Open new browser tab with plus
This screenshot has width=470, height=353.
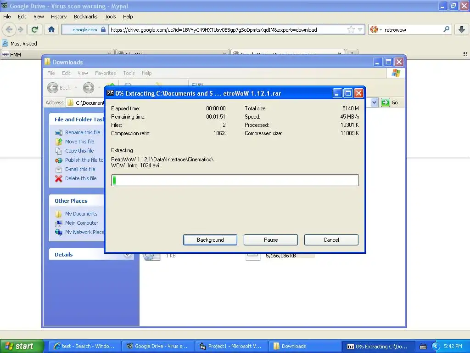pyautogui.click(x=352, y=54)
